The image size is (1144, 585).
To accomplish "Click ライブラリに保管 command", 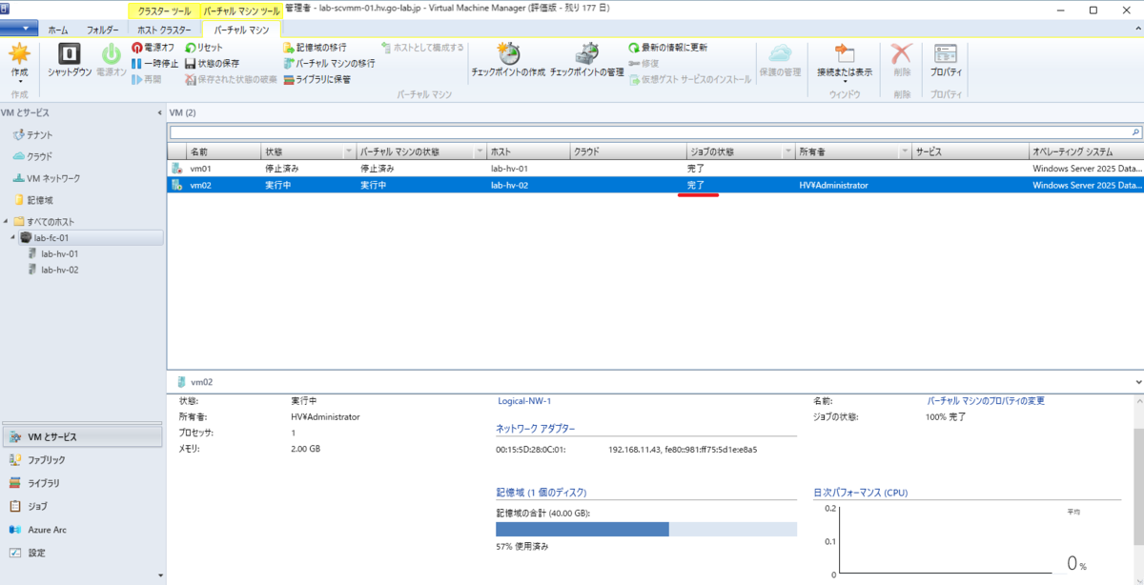I will click(x=317, y=79).
